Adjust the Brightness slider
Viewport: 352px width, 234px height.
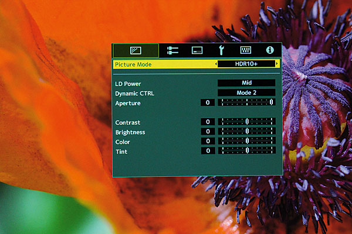(247, 131)
